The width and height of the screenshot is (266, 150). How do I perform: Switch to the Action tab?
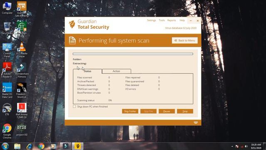point(116,71)
